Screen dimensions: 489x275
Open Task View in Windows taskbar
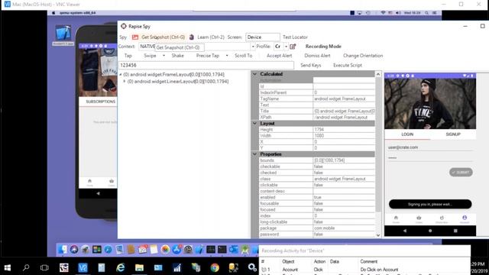click(44, 267)
